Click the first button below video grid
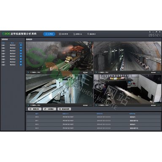Screen dimensions: 162x162 point(35,109)
